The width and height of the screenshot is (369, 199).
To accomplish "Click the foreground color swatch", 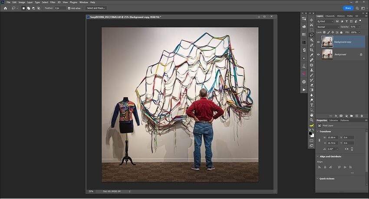I will (311, 133).
